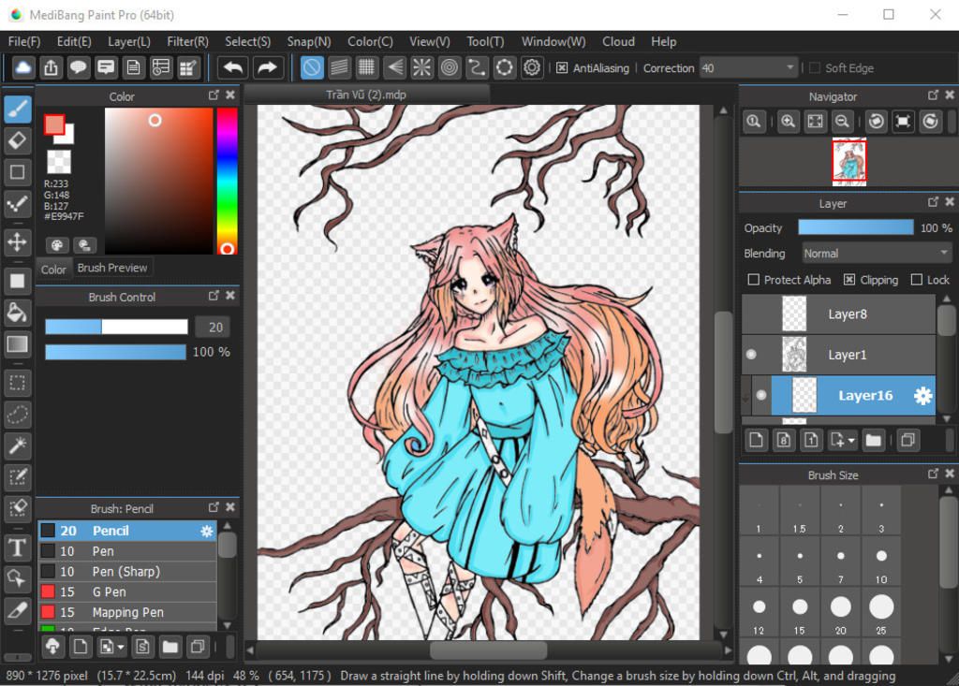Viewport: 959px width, 686px height.
Task: Select the Eyedropper tool
Action: 17,609
